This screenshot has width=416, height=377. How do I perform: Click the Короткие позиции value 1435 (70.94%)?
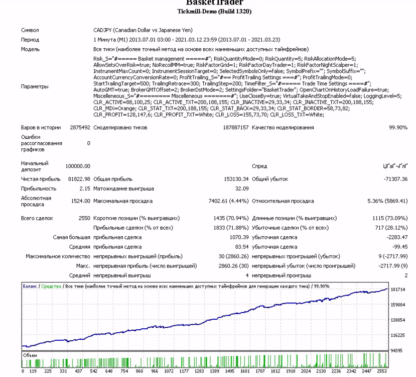pyautogui.click(x=231, y=218)
